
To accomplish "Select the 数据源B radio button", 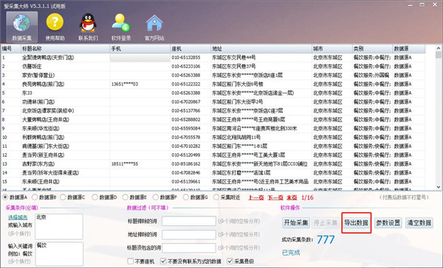I will (x=35, y=197).
